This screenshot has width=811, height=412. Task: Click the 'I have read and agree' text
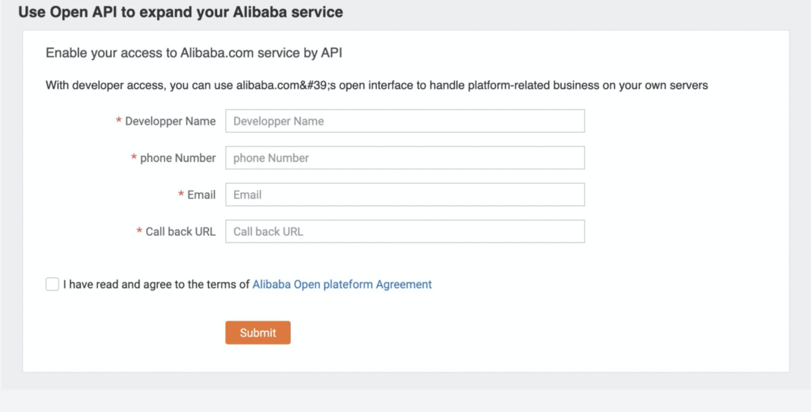pos(157,284)
